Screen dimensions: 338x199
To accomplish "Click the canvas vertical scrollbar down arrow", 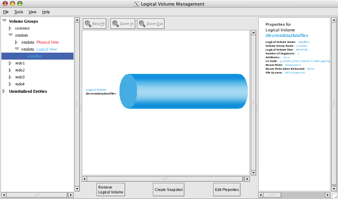I will click(x=253, y=173).
